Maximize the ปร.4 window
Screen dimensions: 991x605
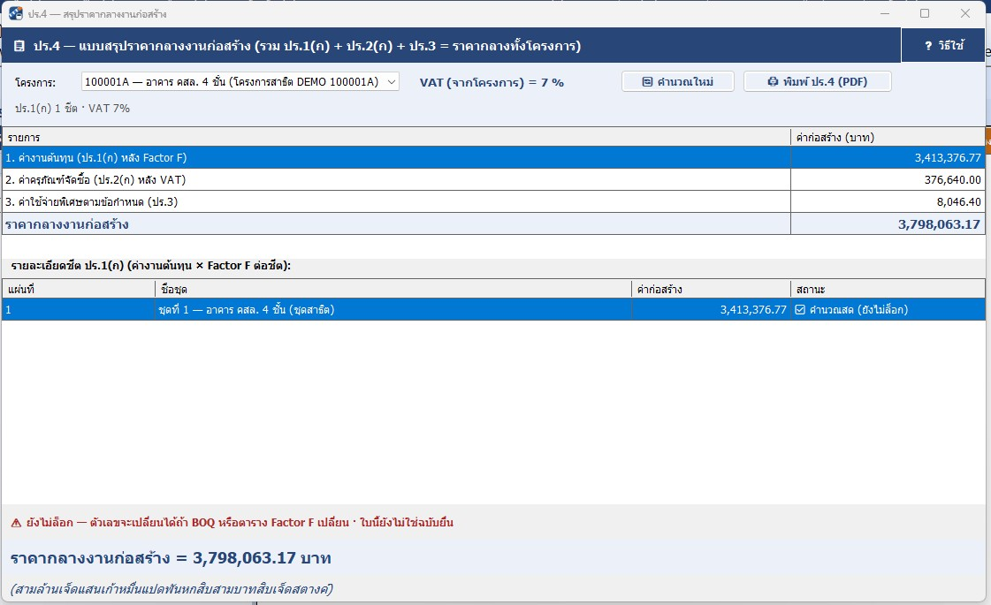pos(925,13)
